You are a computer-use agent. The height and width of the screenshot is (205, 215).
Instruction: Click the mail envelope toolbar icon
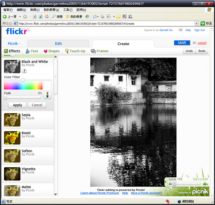coord(95,17)
